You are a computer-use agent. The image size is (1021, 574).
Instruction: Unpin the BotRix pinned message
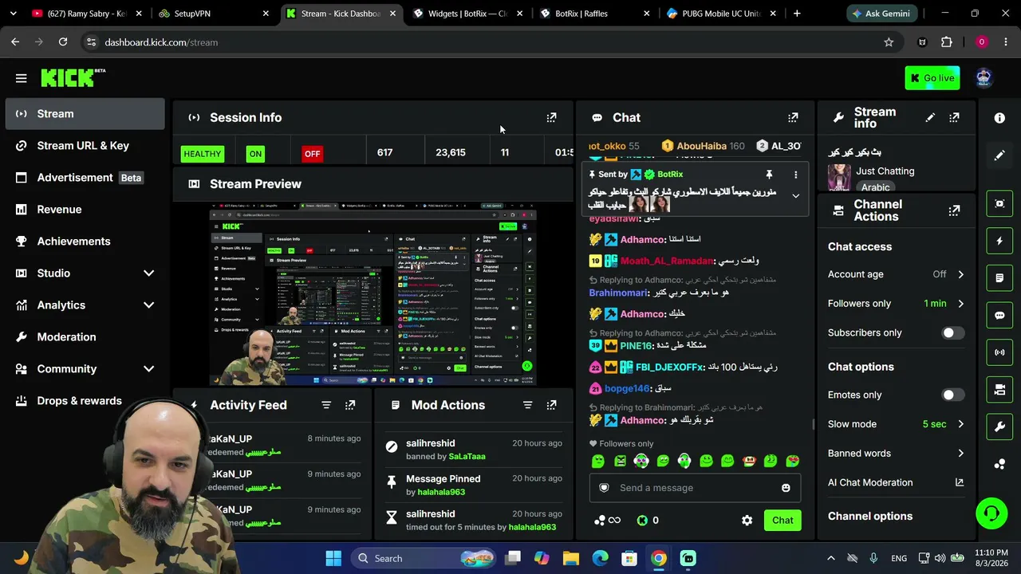[x=769, y=175]
